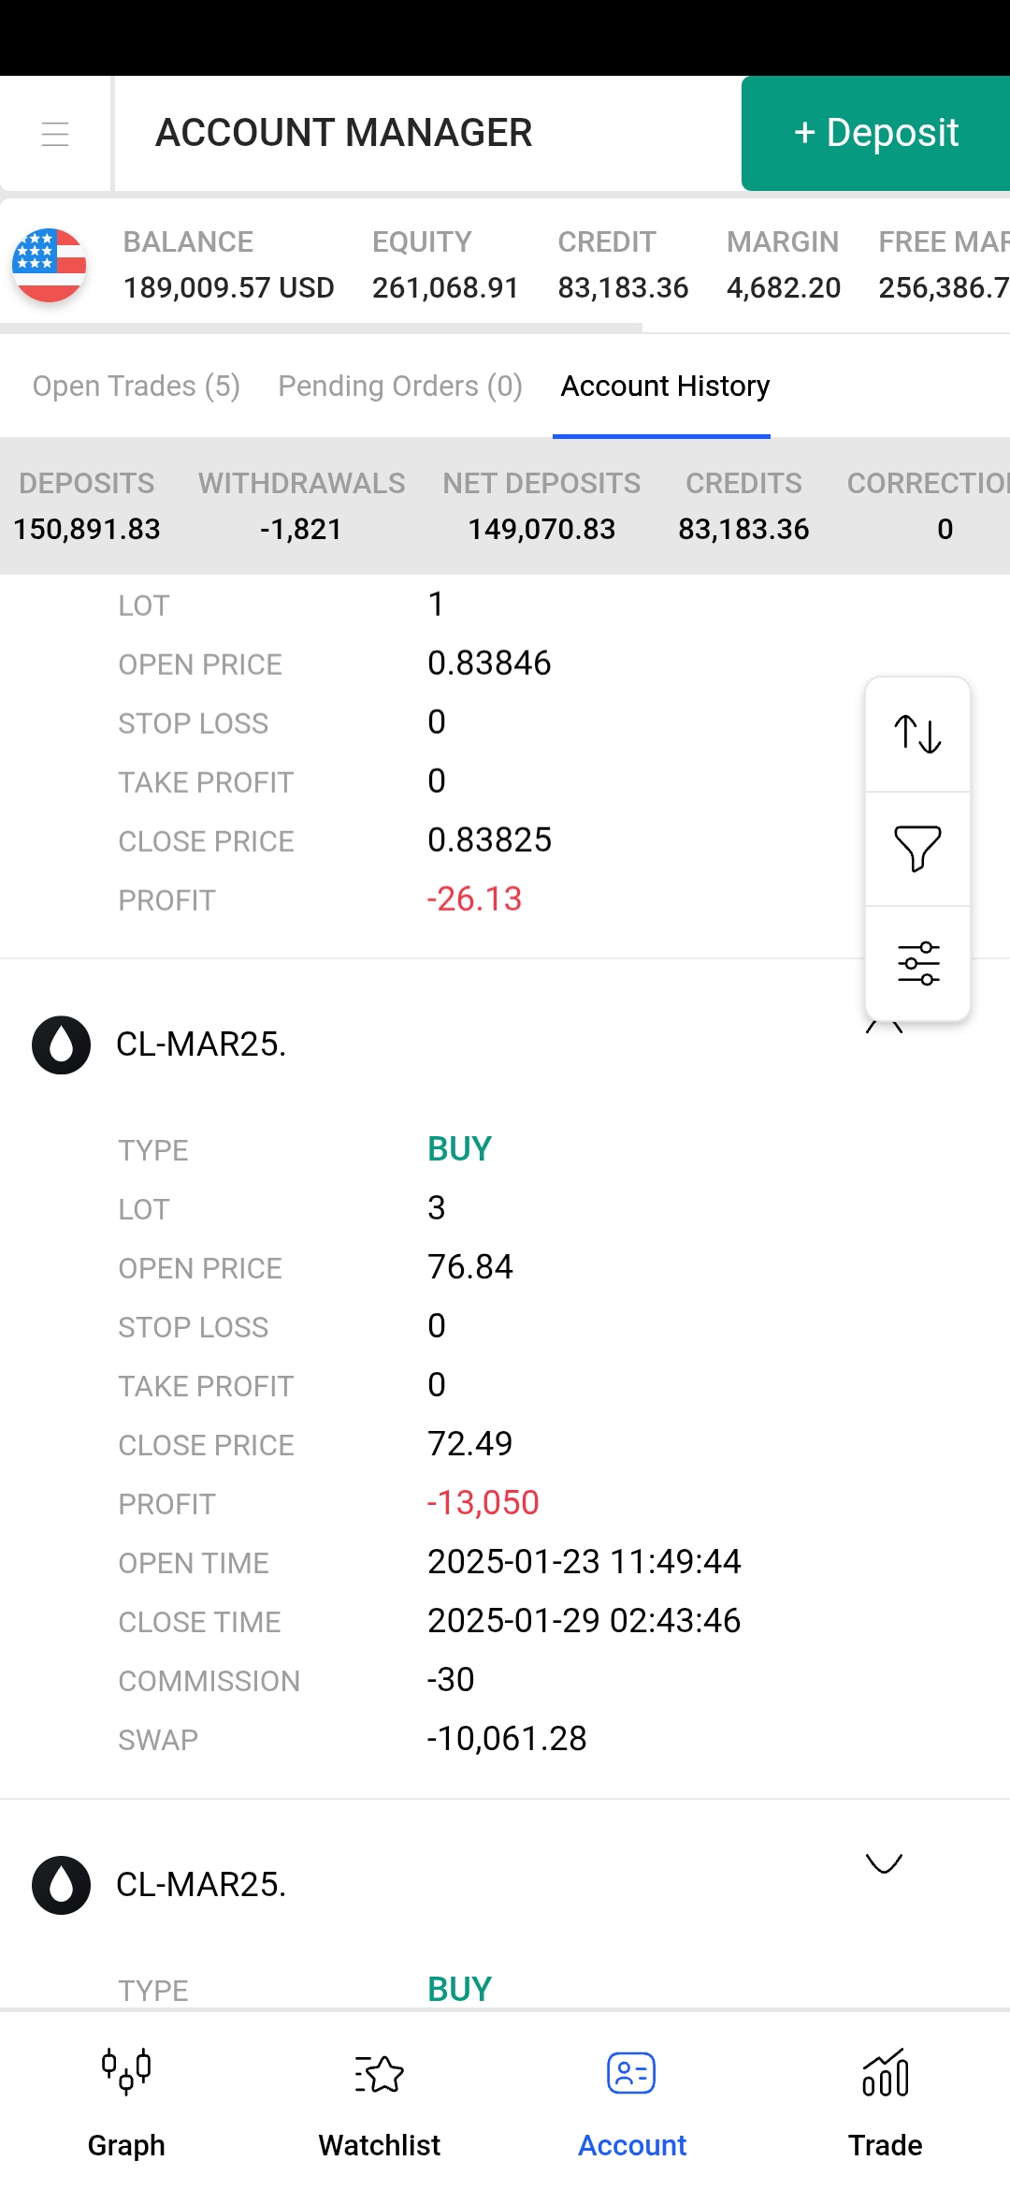1010x2190 pixels.
Task: Open the Watchlist star icon
Action: point(379,2073)
